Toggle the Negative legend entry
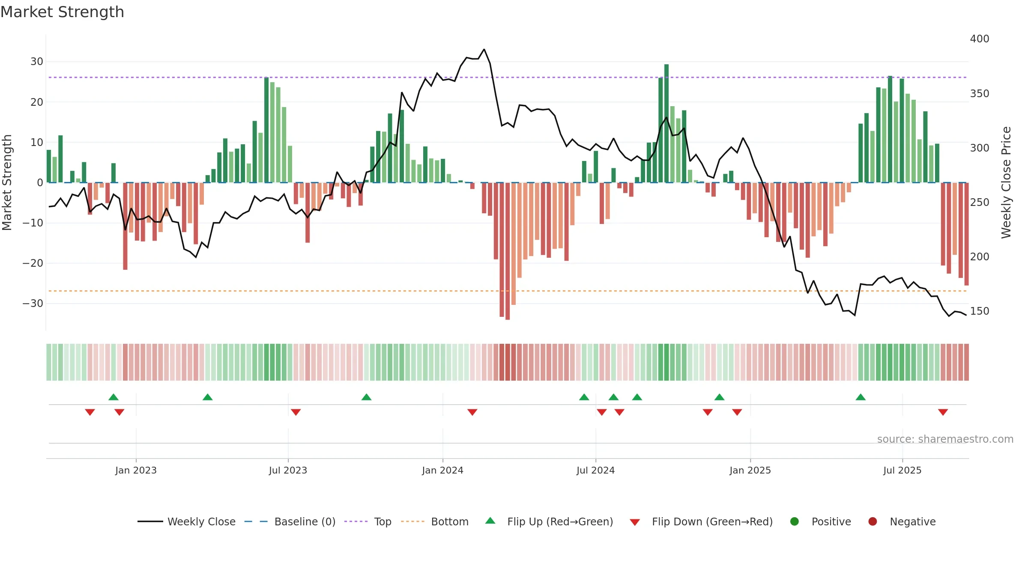1028x578 pixels. pos(902,521)
